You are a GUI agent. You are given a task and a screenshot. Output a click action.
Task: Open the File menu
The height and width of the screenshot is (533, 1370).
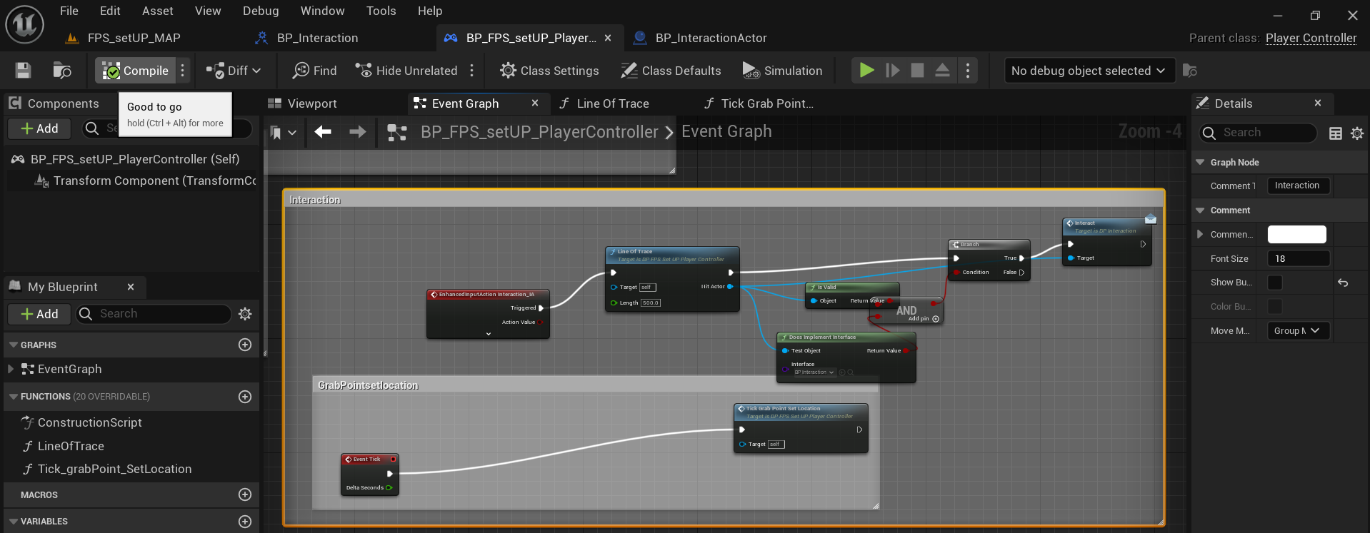[69, 11]
